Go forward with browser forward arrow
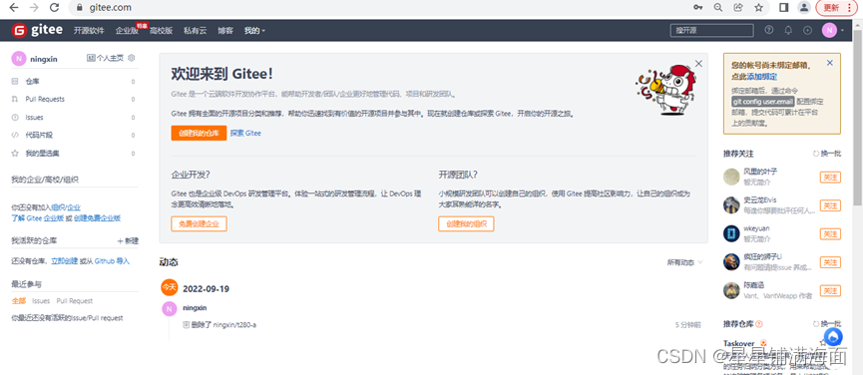863x375 pixels. tap(34, 8)
